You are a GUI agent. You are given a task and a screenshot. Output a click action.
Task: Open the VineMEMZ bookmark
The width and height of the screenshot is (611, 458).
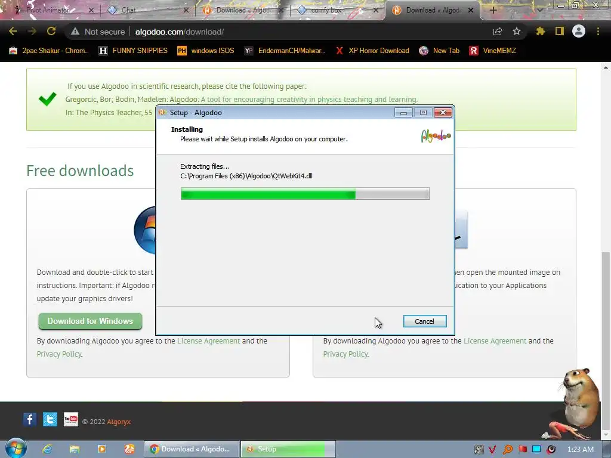492,51
